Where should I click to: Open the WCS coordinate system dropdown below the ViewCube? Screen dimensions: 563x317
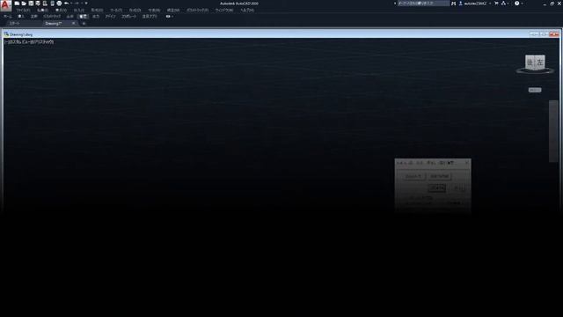(535, 90)
